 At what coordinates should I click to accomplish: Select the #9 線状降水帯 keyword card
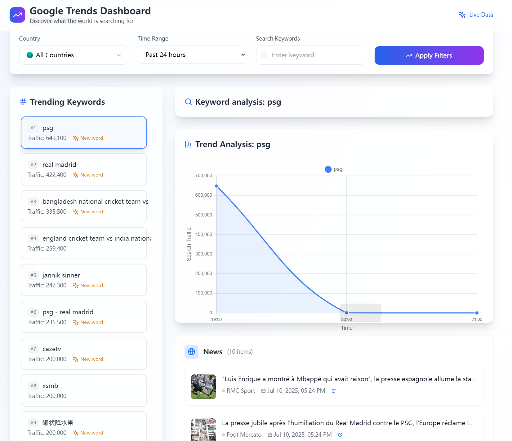[84, 426]
